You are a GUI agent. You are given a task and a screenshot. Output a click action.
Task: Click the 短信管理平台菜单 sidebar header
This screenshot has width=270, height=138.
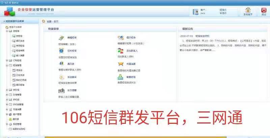[x=15, y=21]
